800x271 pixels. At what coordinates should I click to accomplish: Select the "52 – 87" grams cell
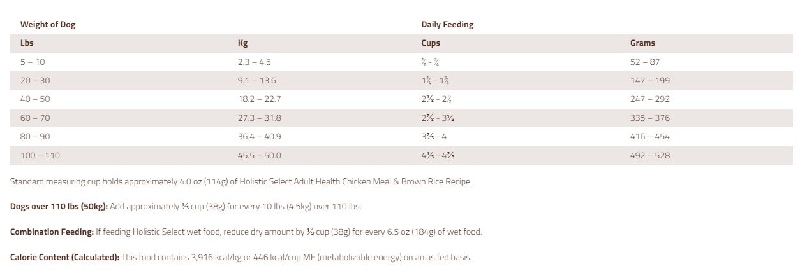[x=645, y=62]
